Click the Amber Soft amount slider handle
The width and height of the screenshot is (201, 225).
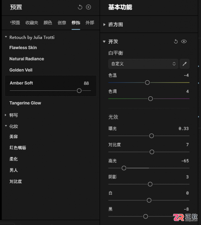[x=79, y=91]
